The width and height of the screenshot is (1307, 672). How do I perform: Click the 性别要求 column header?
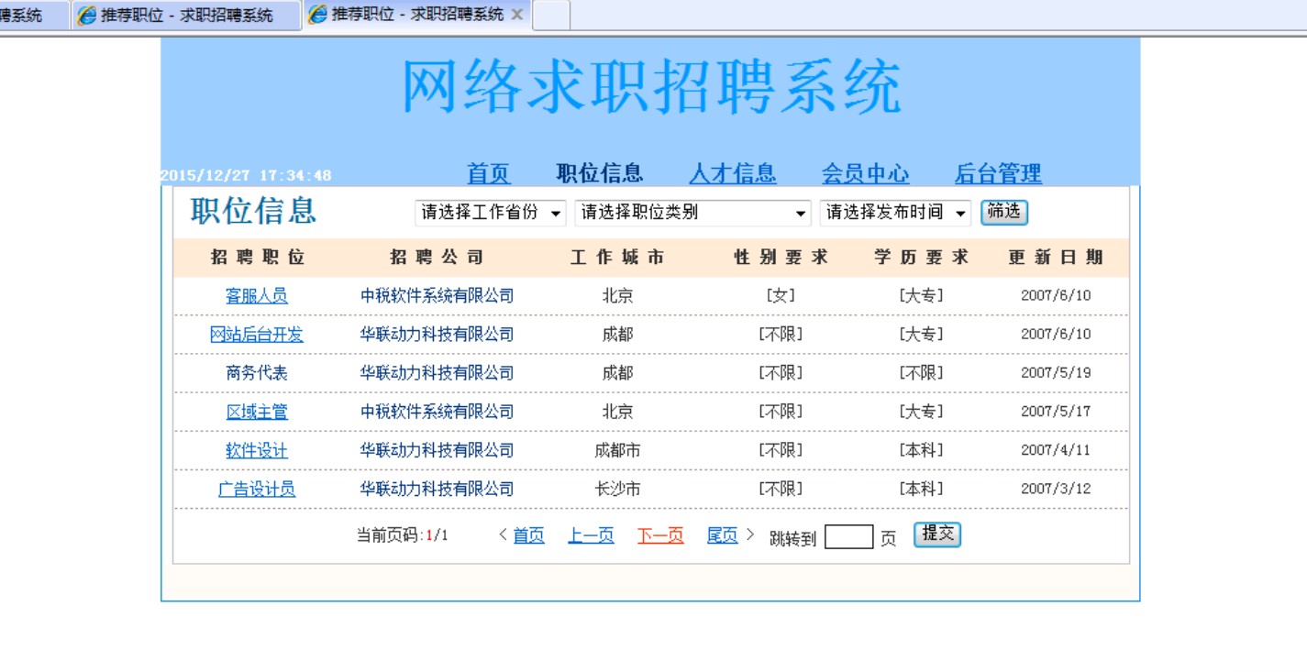tap(781, 258)
